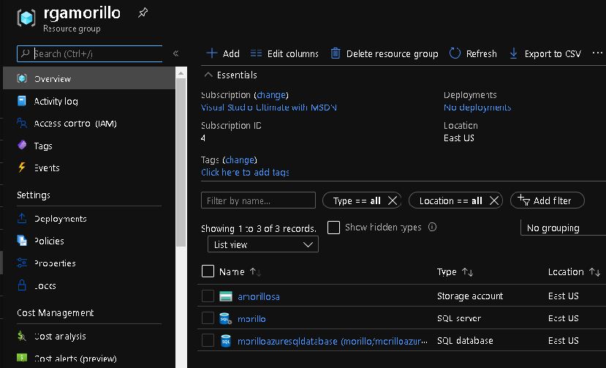Focus the Filter by name field
This screenshot has width=606, height=368.
pyautogui.click(x=258, y=200)
